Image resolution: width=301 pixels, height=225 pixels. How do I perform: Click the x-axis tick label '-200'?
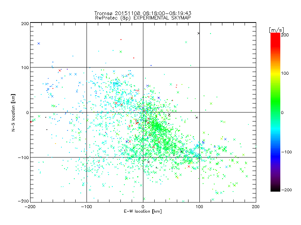[x=30, y=207]
